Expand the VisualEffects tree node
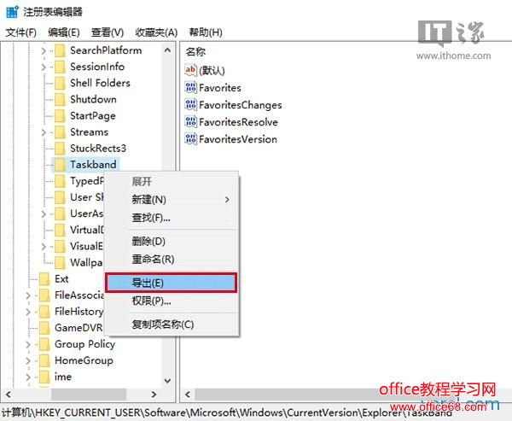 click(44, 247)
